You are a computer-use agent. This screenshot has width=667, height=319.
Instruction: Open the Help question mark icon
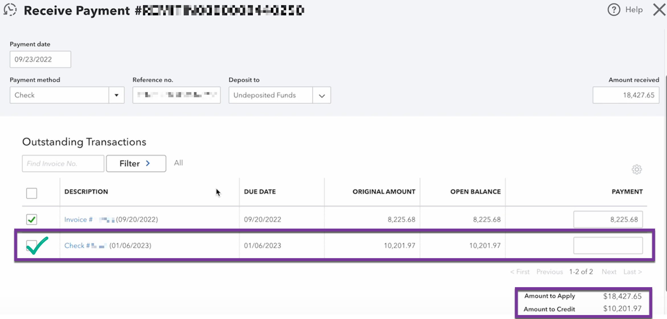click(613, 10)
